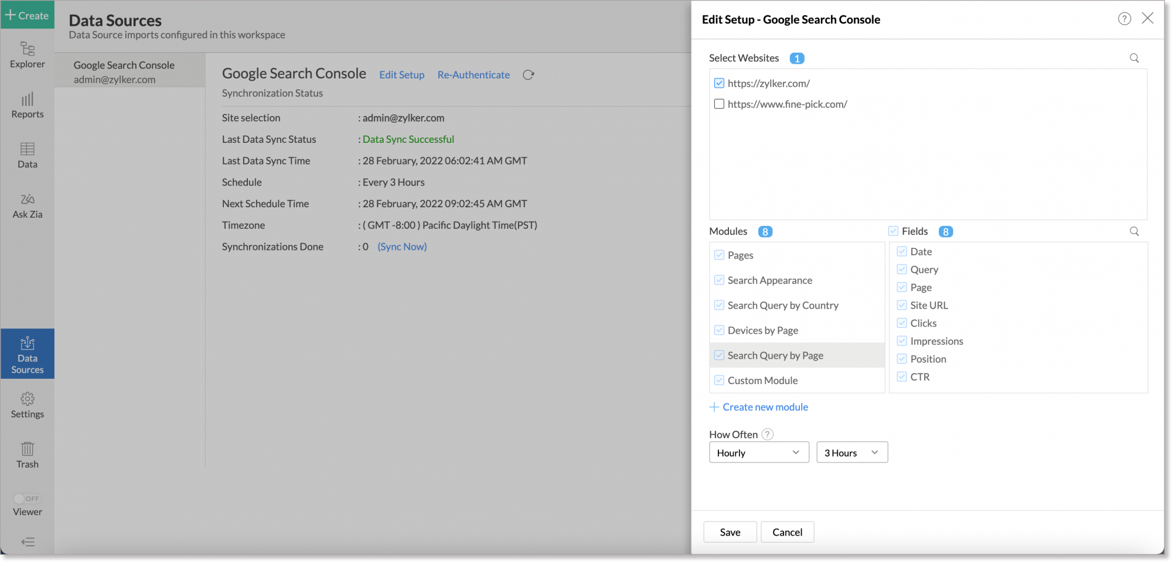Open Edit Setup for Google Search Console
The image size is (1172, 562).
[x=401, y=74]
